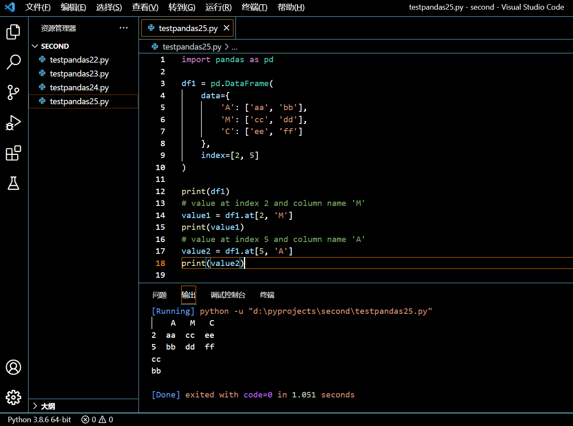Click the Python icon beside testpandas22.py
Viewport: 573px width, 426px height.
coord(42,60)
